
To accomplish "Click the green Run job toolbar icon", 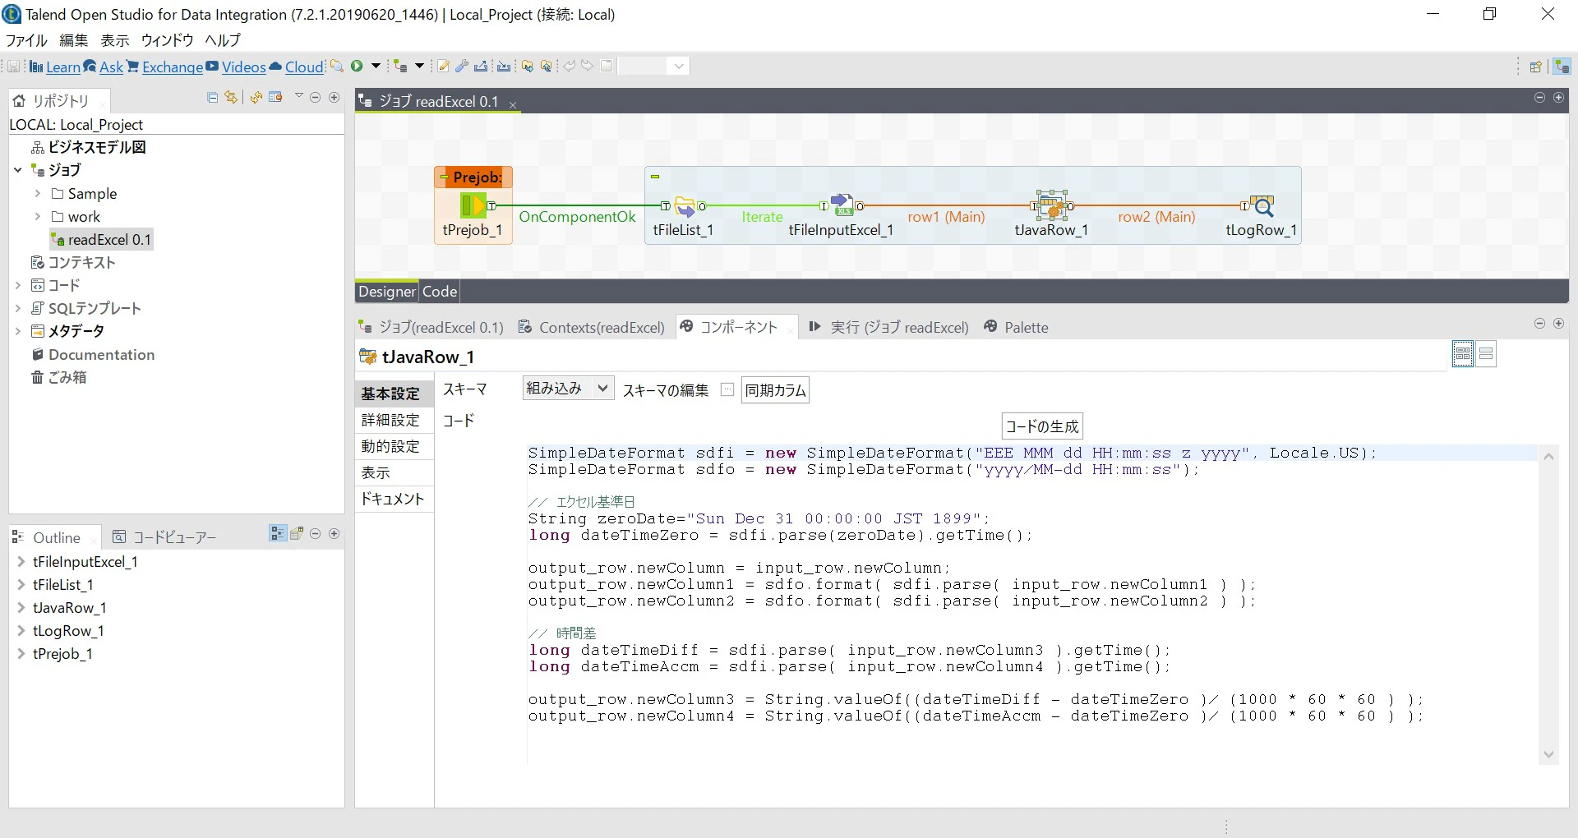I will click(357, 66).
